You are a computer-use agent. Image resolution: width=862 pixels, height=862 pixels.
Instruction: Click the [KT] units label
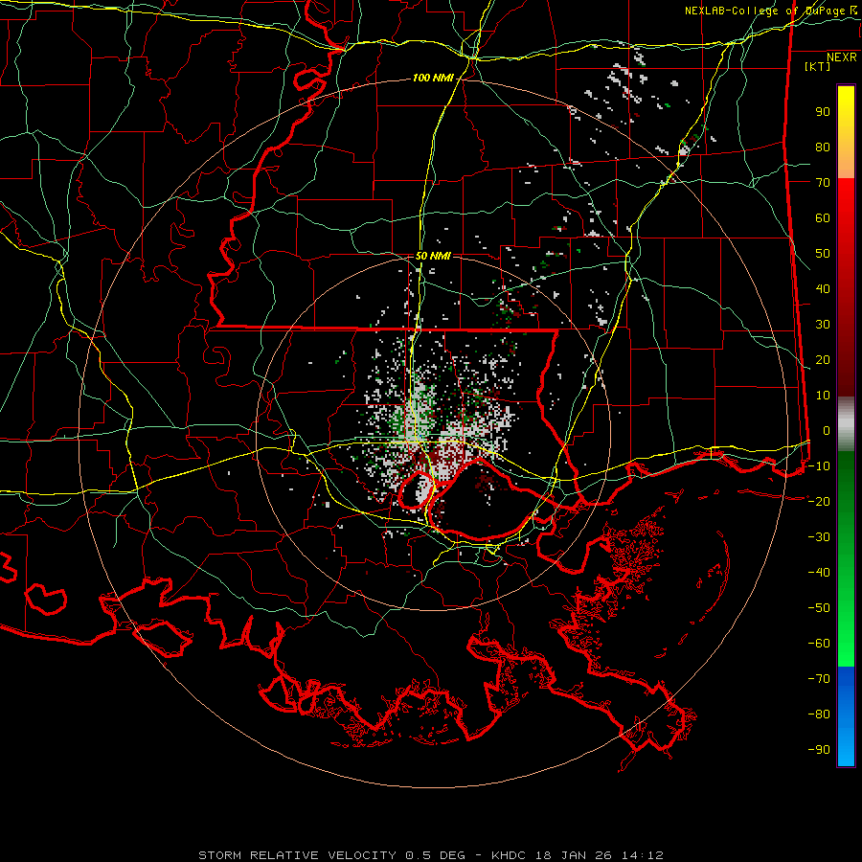(817, 66)
